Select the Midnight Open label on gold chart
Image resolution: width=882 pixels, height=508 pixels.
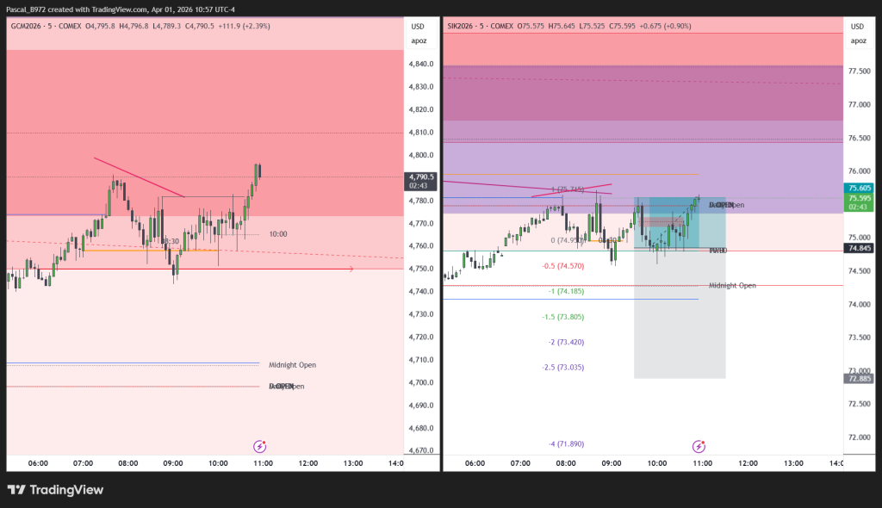(x=292, y=365)
